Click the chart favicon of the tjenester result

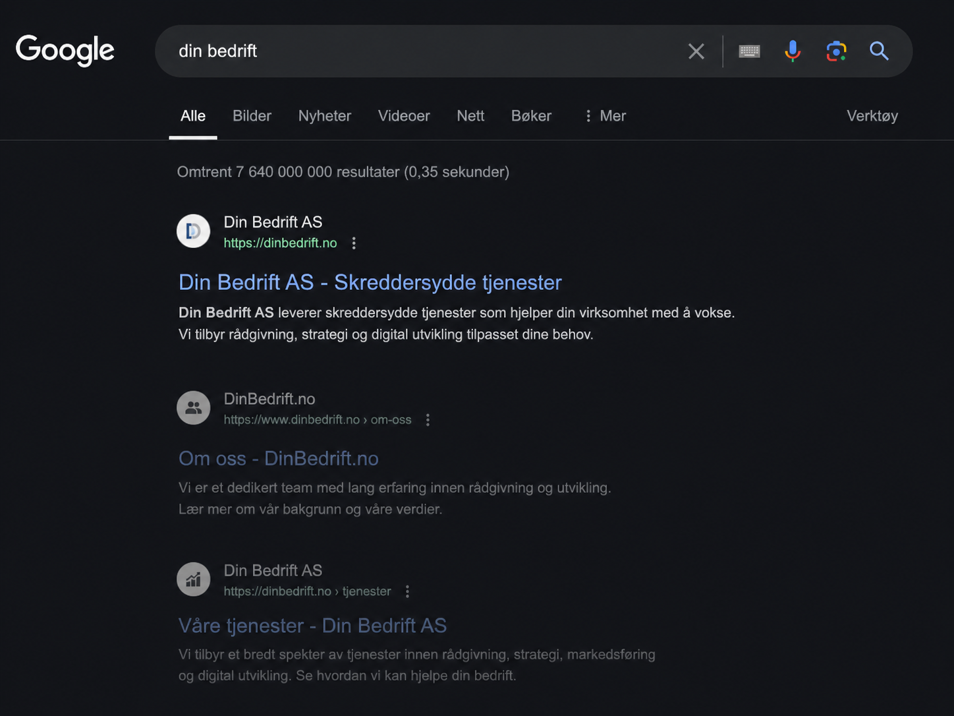[x=194, y=579]
